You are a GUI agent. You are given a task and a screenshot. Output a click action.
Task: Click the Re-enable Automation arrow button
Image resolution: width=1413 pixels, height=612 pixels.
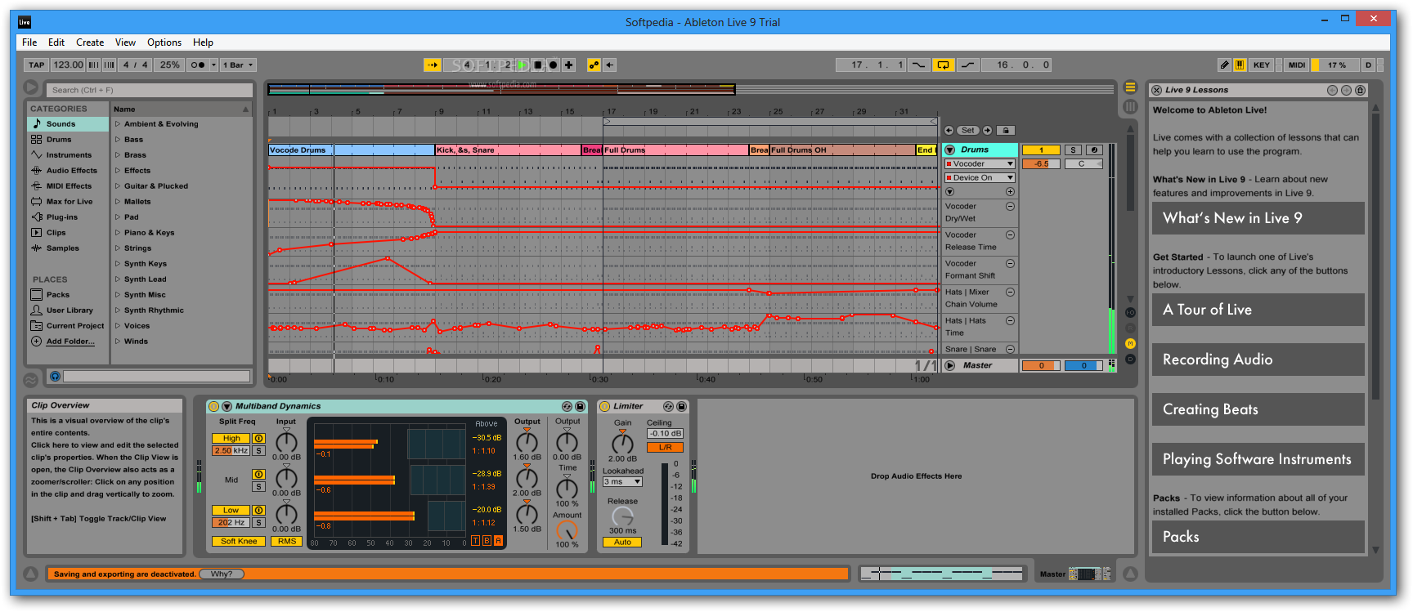tap(610, 65)
